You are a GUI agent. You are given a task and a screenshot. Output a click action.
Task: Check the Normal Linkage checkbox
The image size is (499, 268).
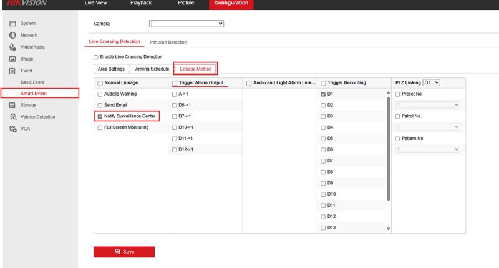click(100, 83)
